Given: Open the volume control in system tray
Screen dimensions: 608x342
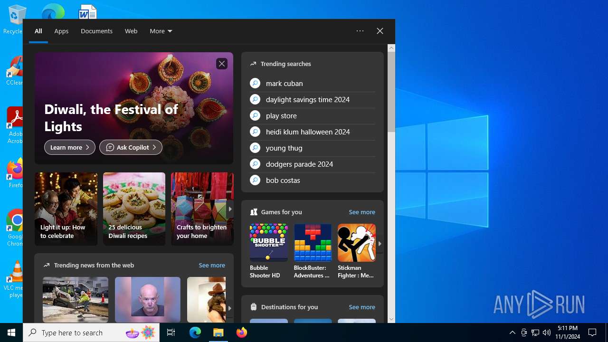Looking at the screenshot, I should pos(547,332).
